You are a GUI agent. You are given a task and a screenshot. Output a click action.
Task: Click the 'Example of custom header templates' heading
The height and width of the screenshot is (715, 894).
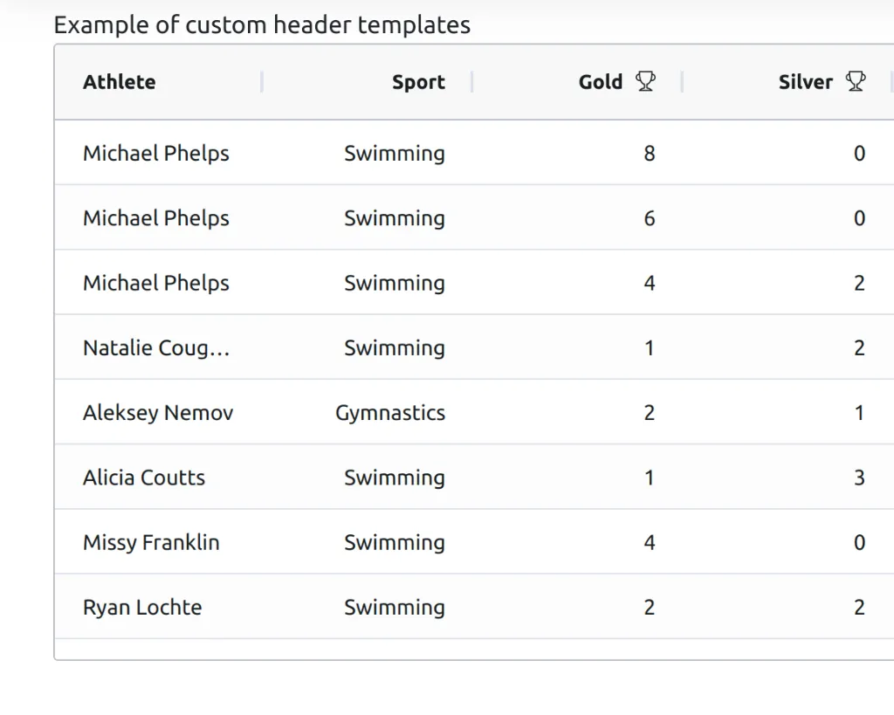point(262,25)
